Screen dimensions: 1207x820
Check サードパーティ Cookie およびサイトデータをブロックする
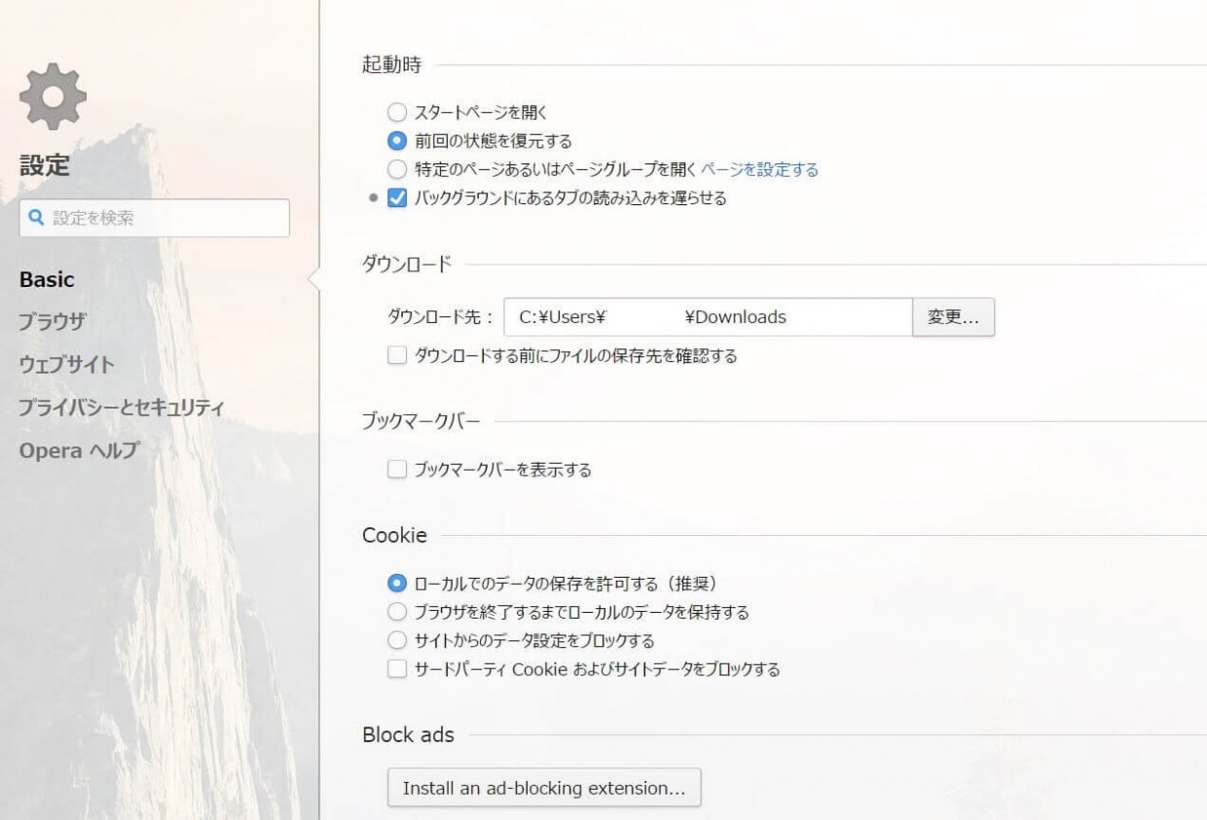(x=397, y=669)
